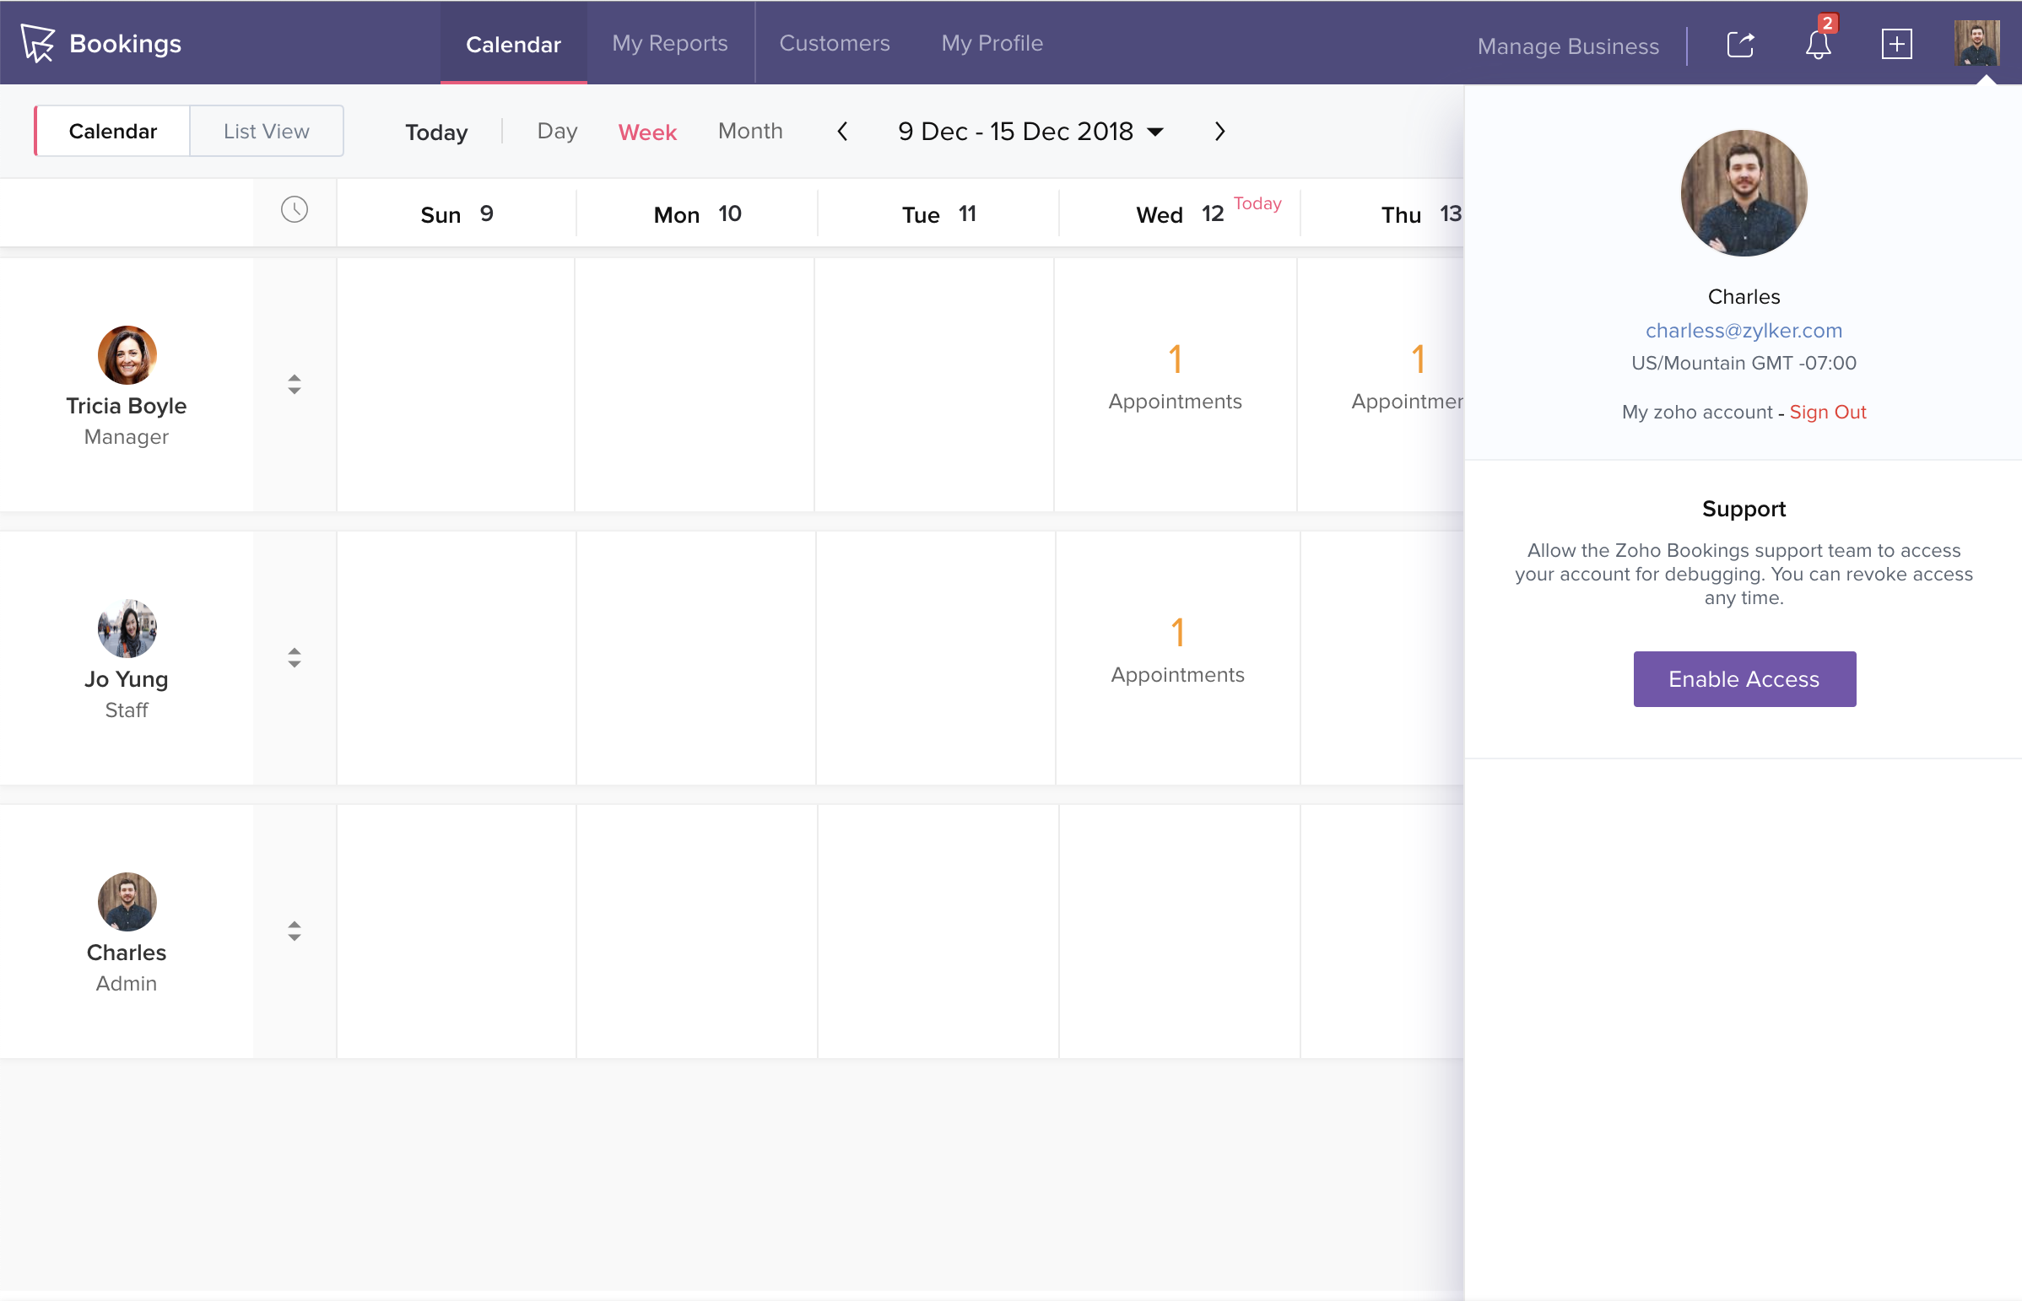
Task: Click the Enable Access button
Action: click(1744, 678)
